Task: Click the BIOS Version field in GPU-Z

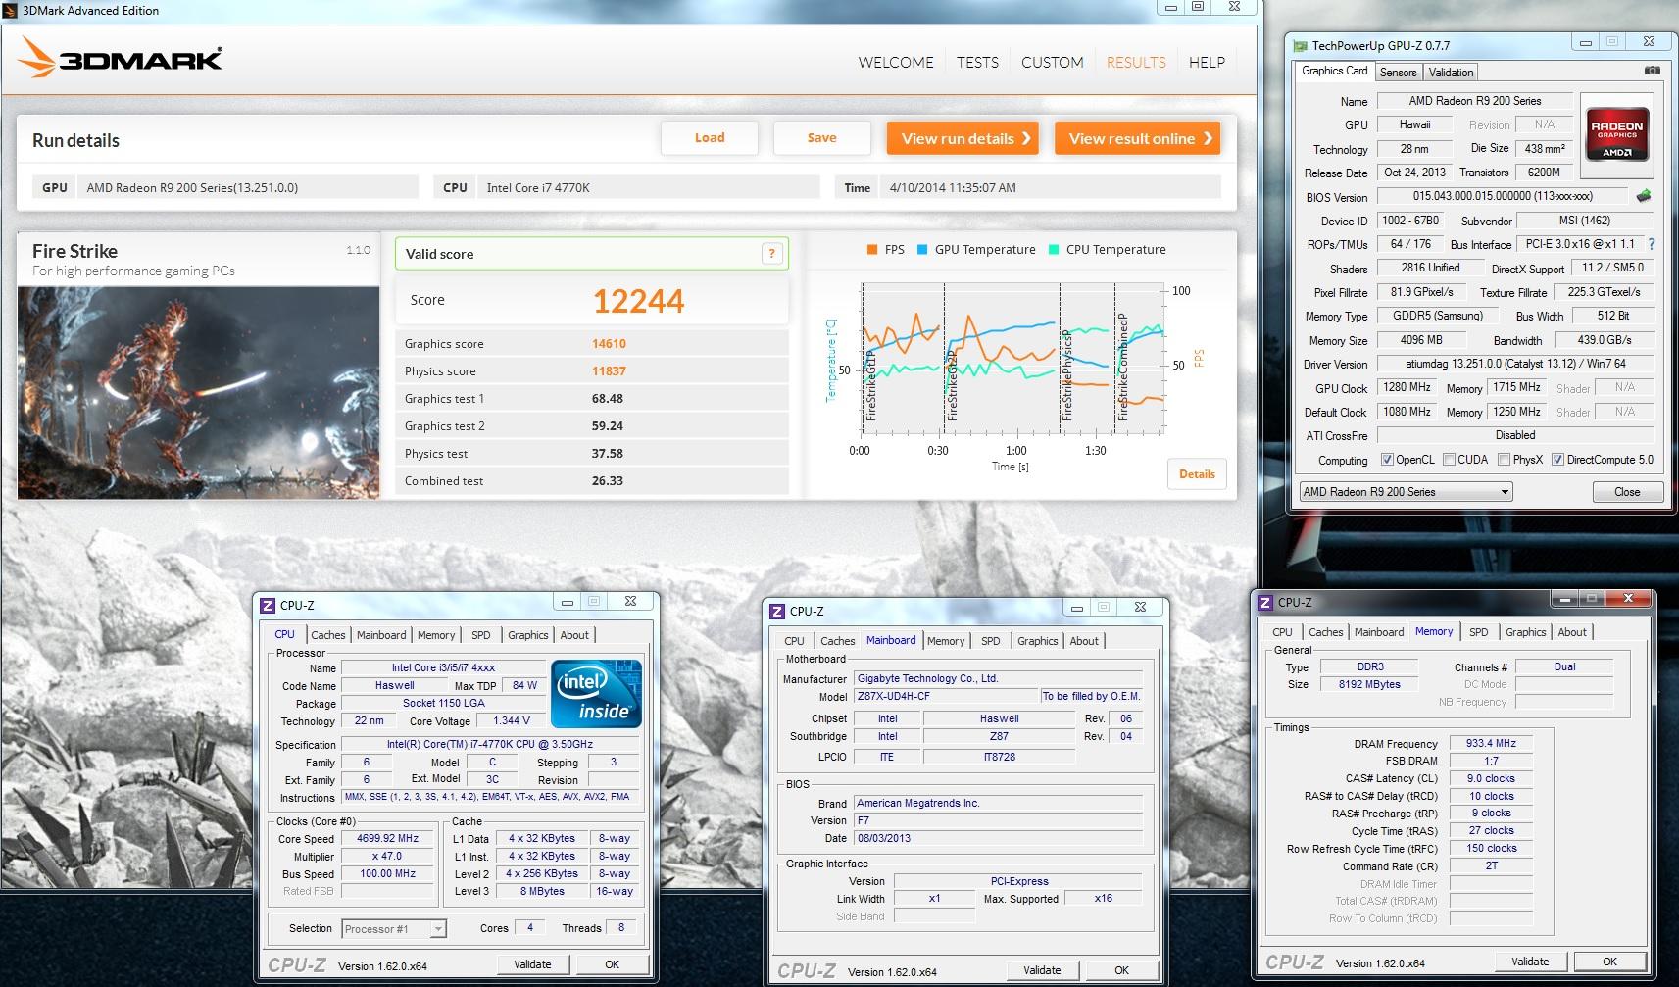Action: click(1503, 196)
